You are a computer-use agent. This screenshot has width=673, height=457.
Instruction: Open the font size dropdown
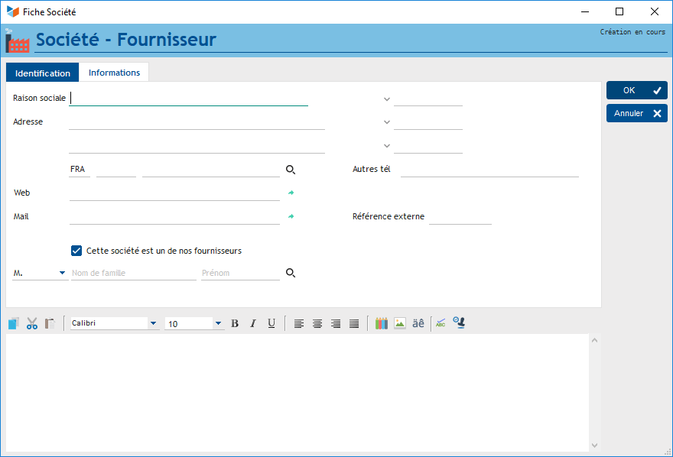coord(218,324)
